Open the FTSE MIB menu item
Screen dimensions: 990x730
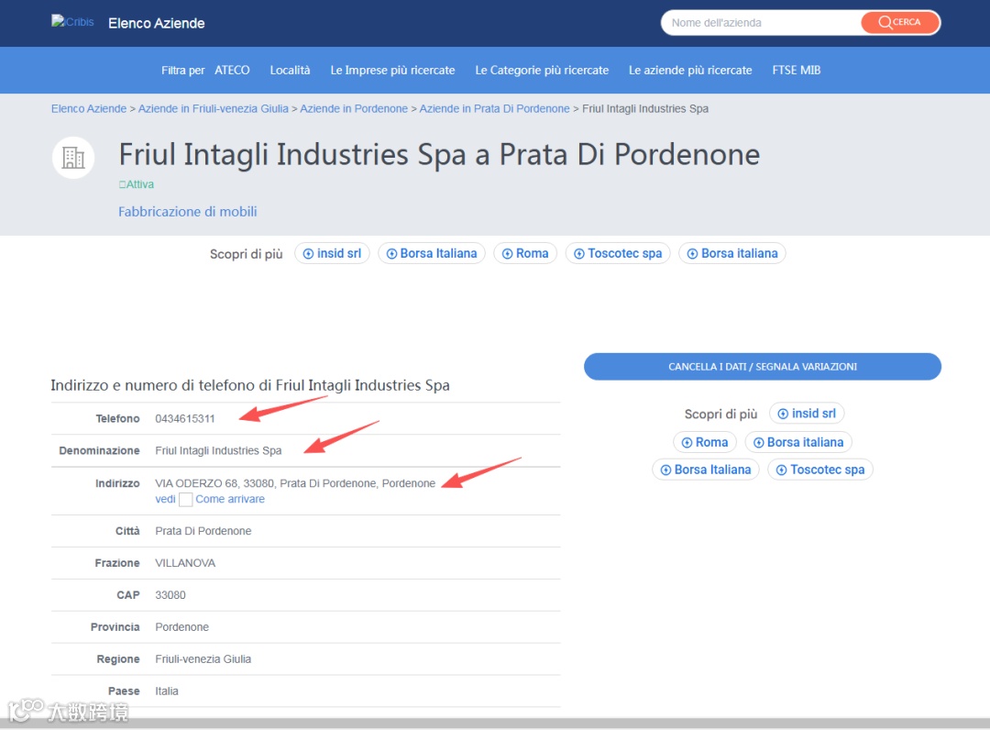(797, 70)
